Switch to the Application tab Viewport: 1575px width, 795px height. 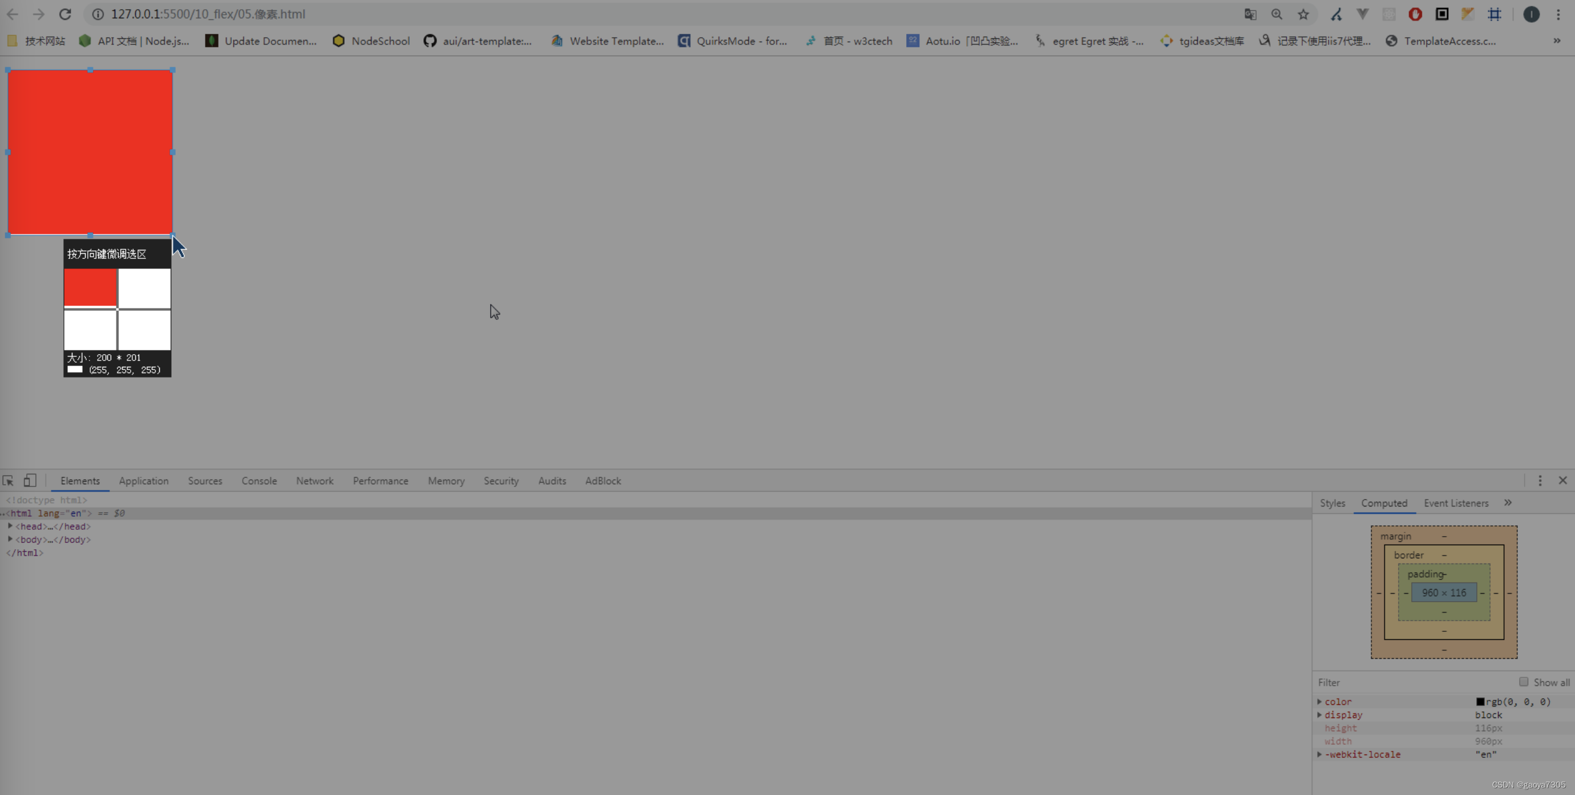pos(144,481)
